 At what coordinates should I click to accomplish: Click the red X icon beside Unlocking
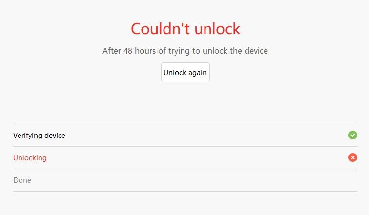[353, 157]
